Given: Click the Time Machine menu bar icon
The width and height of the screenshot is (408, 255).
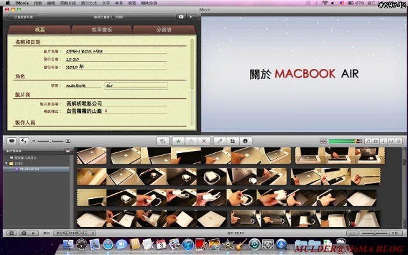Looking at the screenshot, I should (x=308, y=3).
